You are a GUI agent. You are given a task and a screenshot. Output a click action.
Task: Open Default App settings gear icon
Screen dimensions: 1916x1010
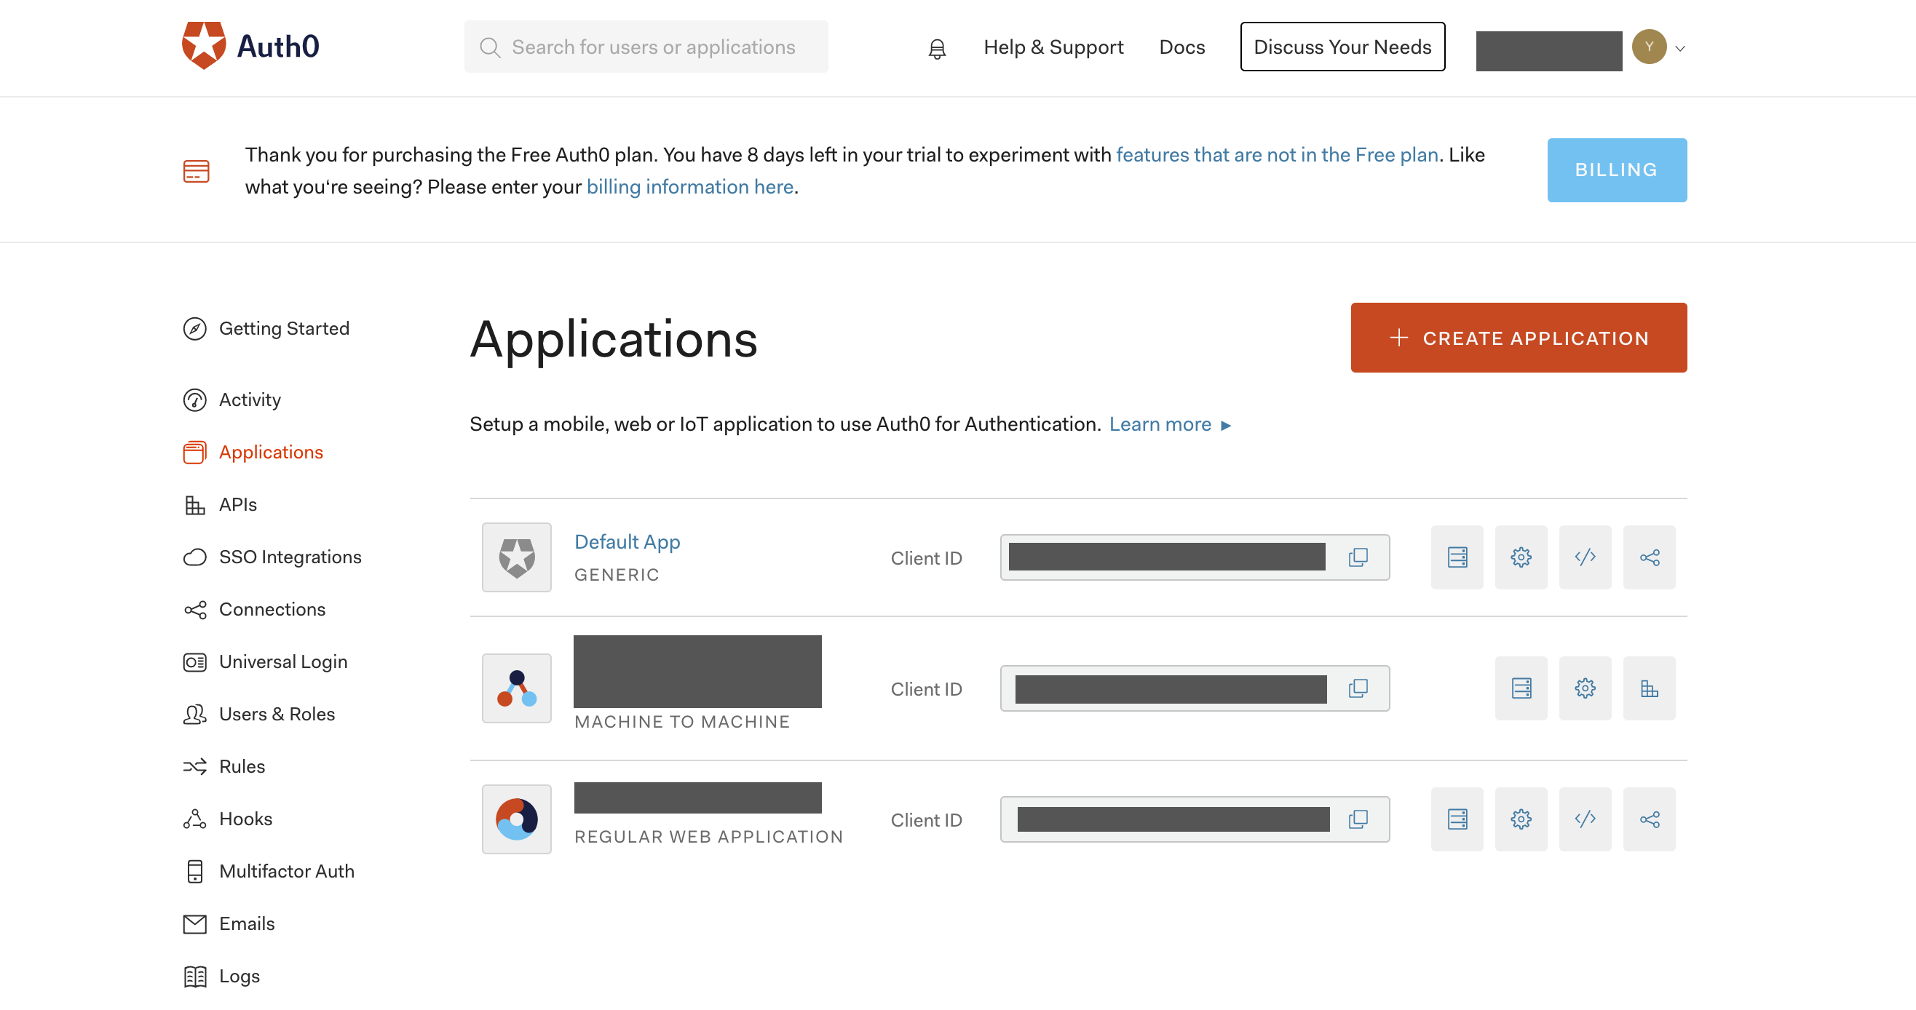coord(1520,557)
